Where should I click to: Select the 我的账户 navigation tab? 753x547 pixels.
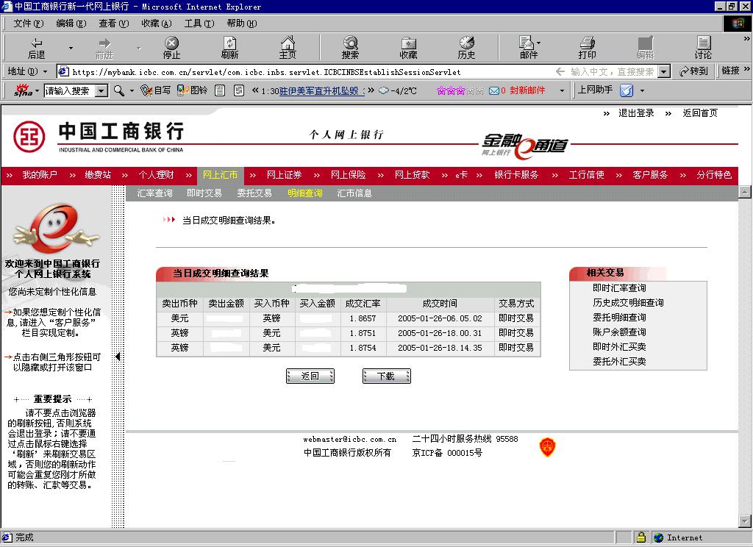pyautogui.click(x=40, y=175)
